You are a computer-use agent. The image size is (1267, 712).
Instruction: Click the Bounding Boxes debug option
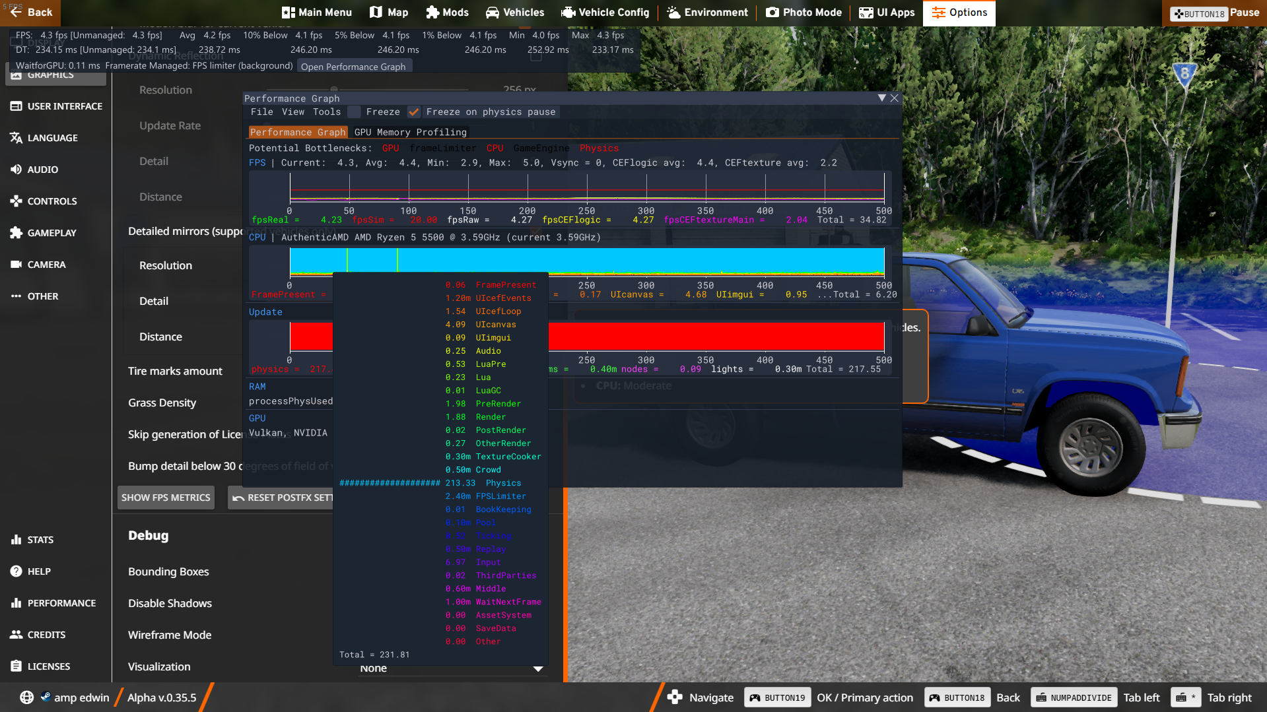click(168, 571)
